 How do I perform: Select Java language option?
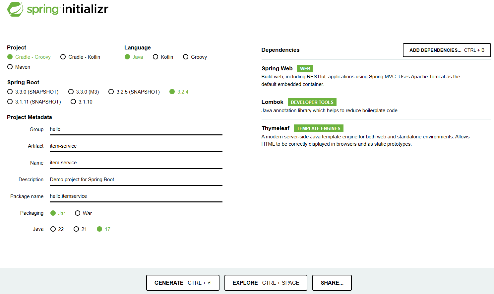pyautogui.click(x=134, y=57)
